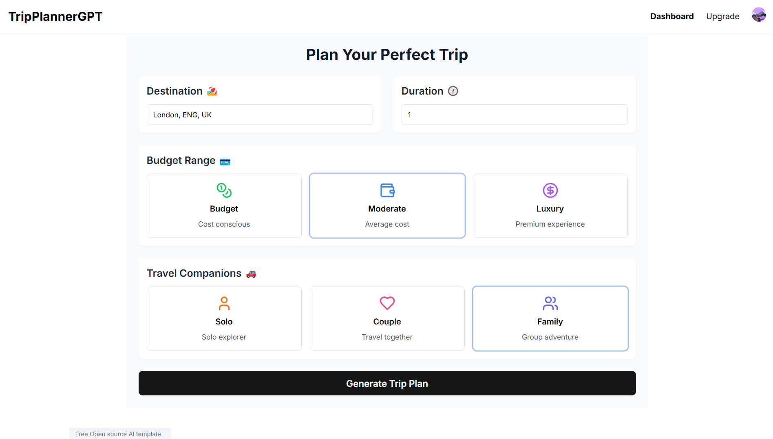Click into the Duration number field
This screenshot has height=439, width=773.
(514, 115)
